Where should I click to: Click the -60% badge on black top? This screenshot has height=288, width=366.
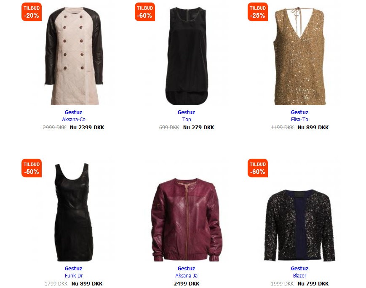[145, 12]
